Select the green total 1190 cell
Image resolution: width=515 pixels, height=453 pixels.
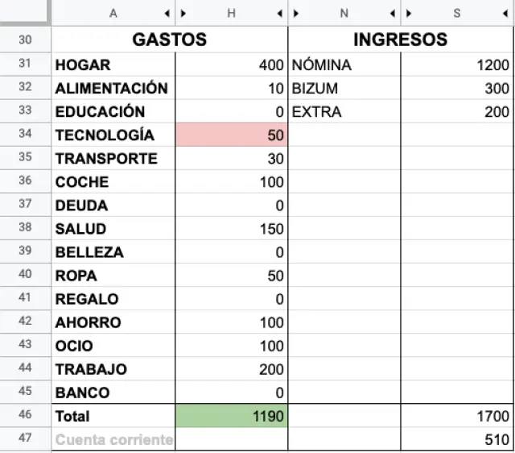(232, 416)
